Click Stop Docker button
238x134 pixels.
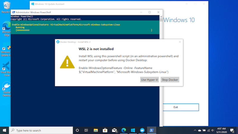click(x=170, y=80)
